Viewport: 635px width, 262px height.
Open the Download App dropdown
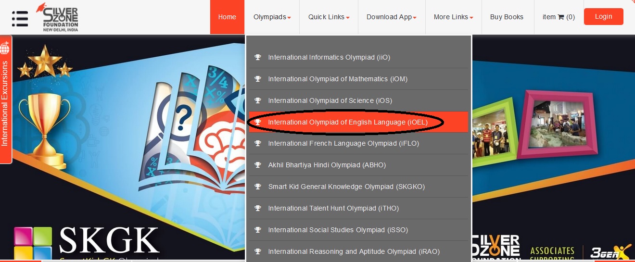[x=391, y=17]
